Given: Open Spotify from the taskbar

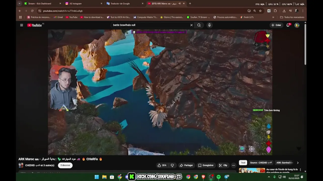Looking at the screenshot, I should coord(219,177).
